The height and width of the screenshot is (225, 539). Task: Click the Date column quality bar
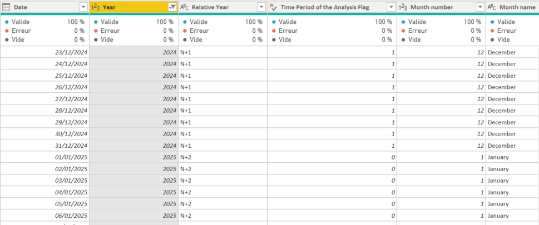[x=44, y=14]
